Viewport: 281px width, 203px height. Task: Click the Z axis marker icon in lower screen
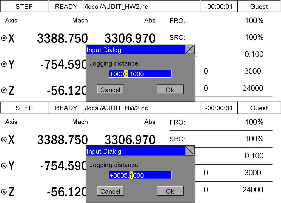4,191
